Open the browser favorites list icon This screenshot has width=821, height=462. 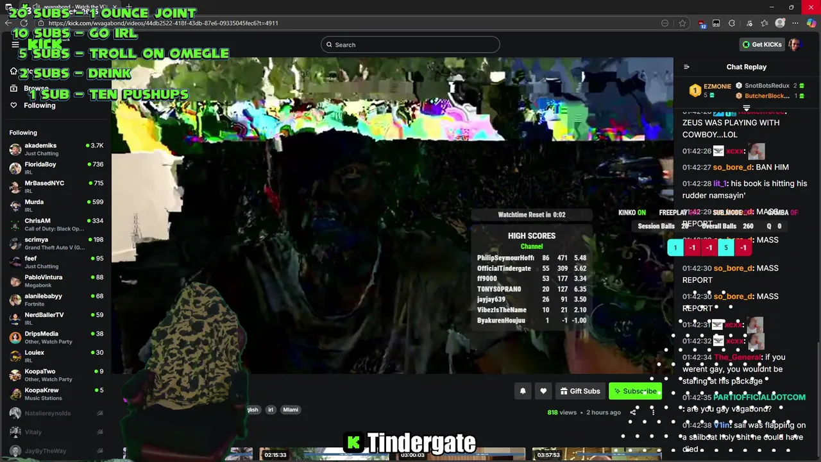coord(765,23)
